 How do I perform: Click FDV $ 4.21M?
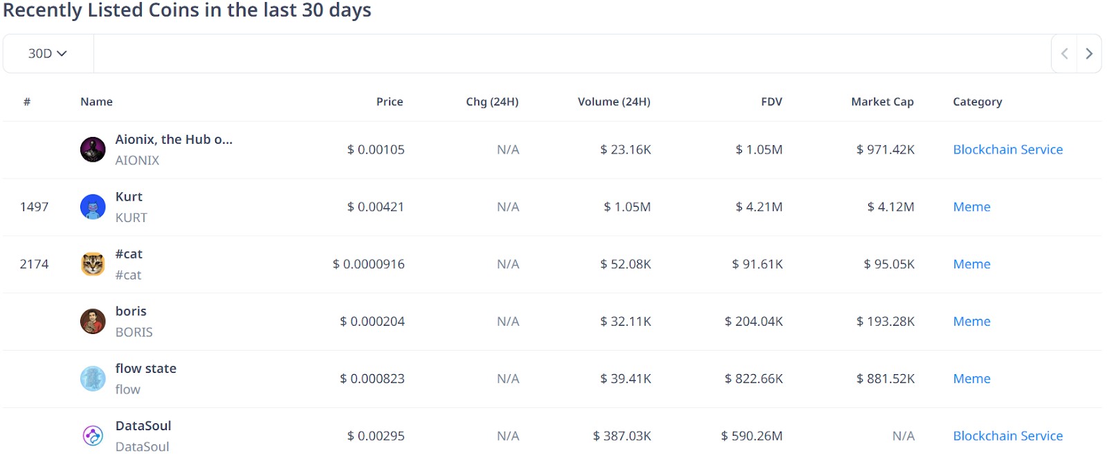[759, 207]
